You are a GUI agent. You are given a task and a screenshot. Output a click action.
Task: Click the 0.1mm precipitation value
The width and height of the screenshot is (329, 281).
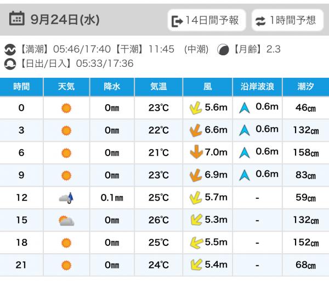point(111,198)
